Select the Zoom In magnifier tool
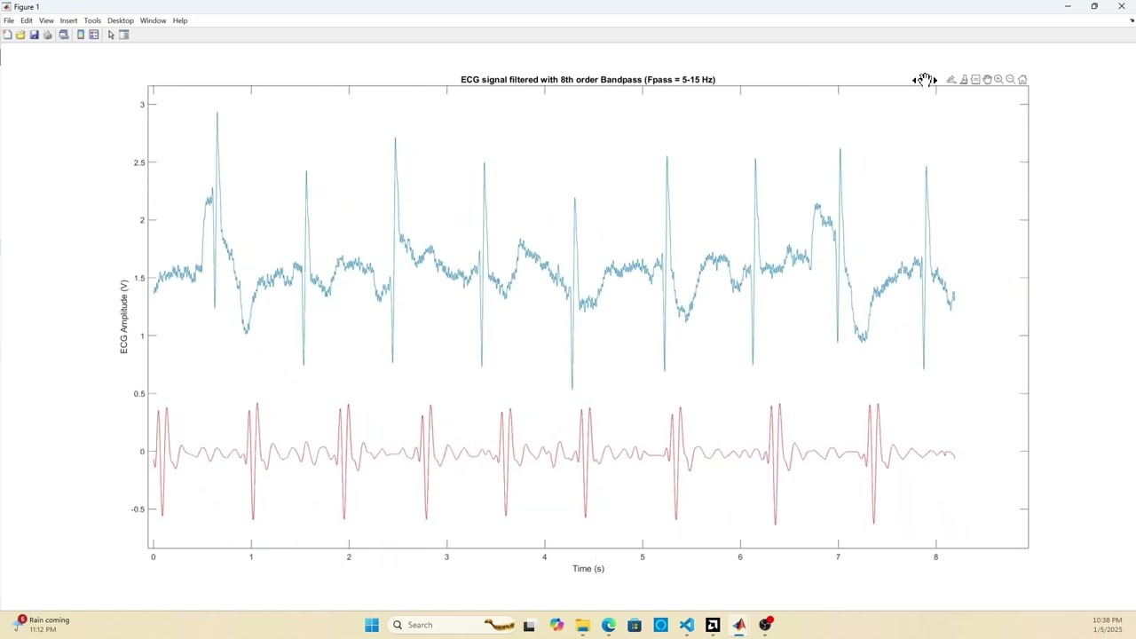 (998, 80)
